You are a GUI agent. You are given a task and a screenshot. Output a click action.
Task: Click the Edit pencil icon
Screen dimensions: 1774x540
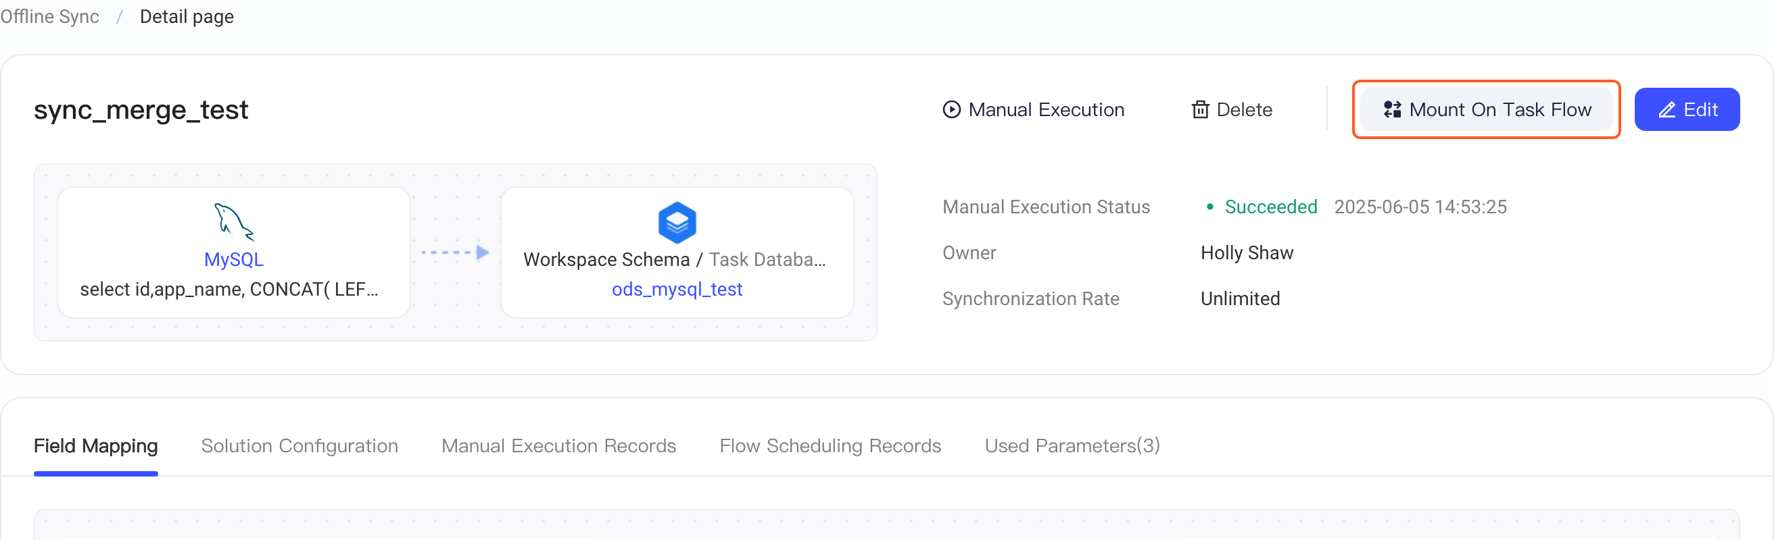(1667, 109)
